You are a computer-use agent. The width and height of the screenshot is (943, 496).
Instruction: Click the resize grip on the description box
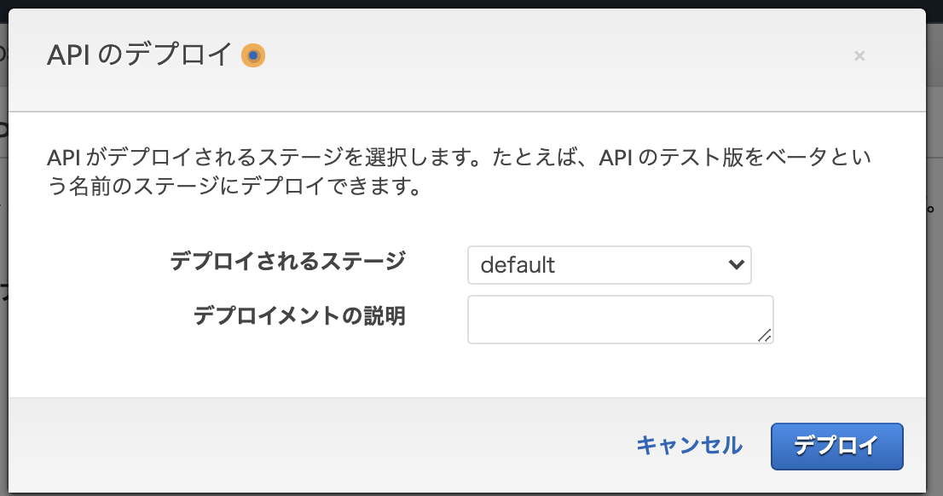click(765, 336)
